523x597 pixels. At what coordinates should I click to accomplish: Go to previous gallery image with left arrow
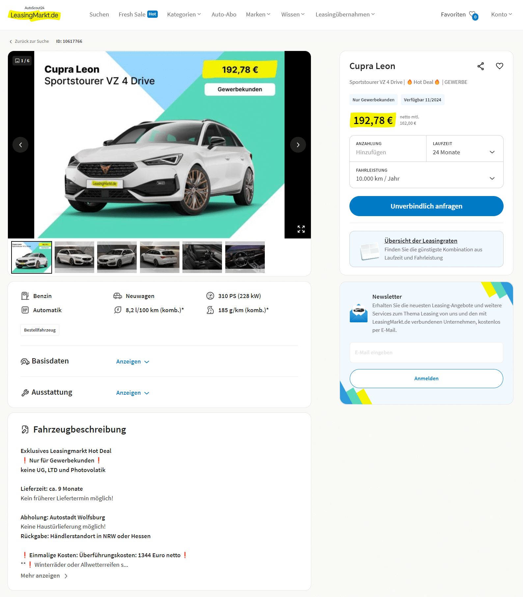pos(20,145)
